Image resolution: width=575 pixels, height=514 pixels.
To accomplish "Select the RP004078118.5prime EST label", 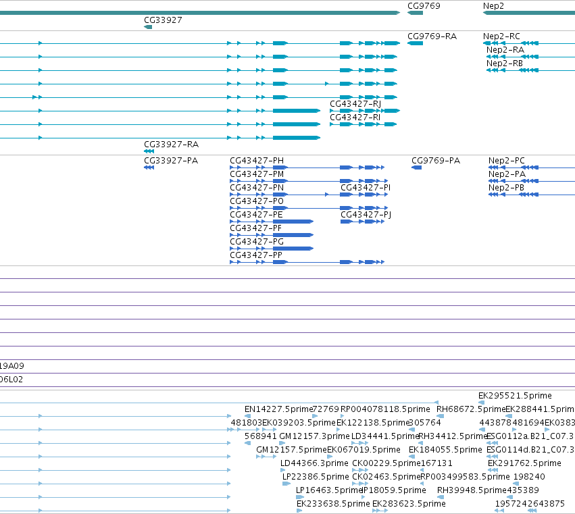I will click(385, 409).
